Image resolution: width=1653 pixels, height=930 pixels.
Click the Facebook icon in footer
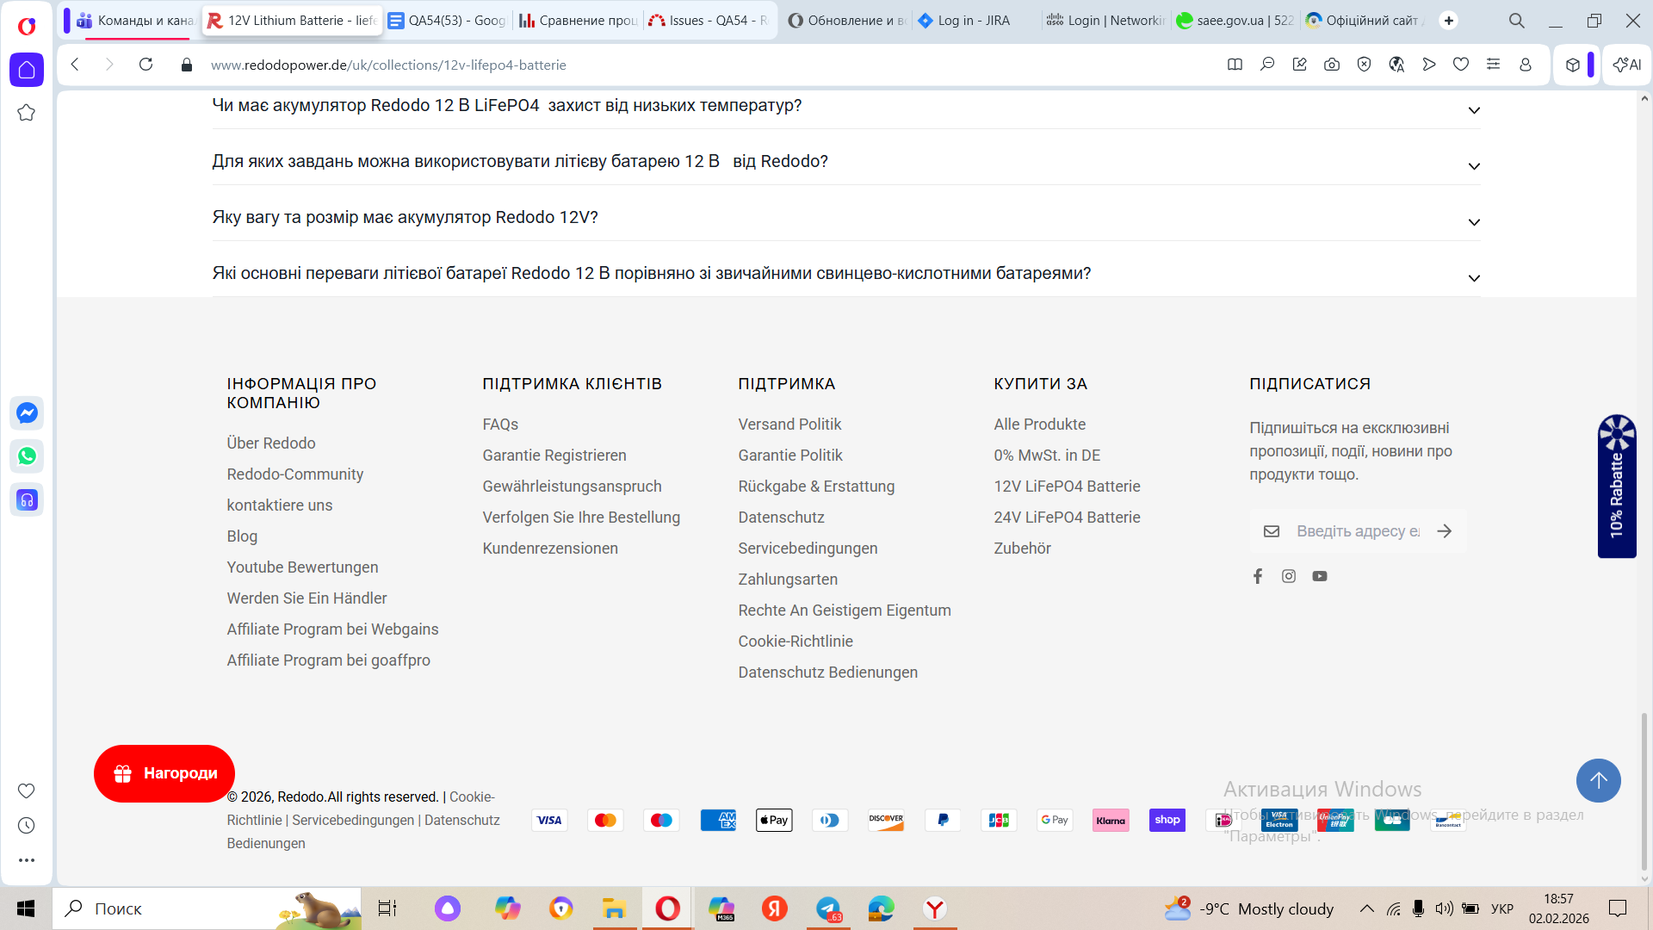[x=1258, y=576]
